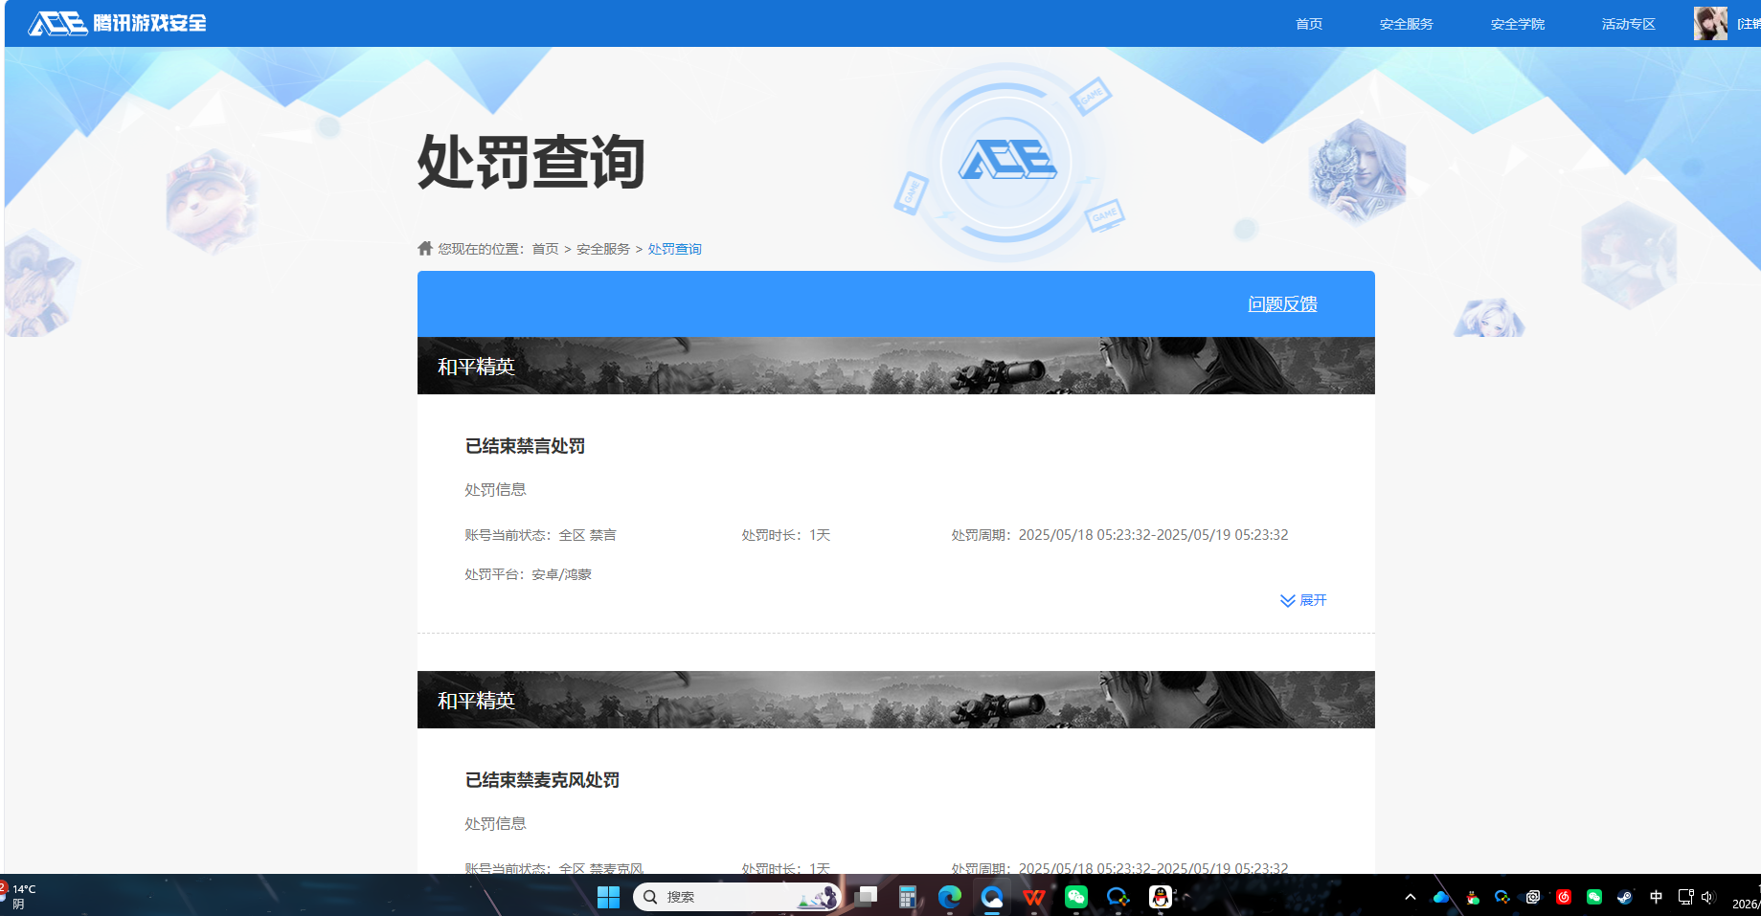The height and width of the screenshot is (916, 1761).
Task: Open WeChat from the taskbar
Action: pos(1076,897)
